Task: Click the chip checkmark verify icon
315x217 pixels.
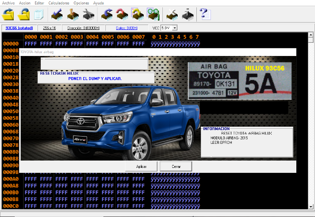Action: coord(57,14)
